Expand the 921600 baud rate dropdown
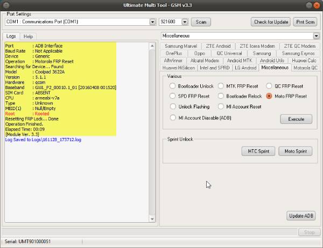The image size is (323, 248). (x=185, y=22)
